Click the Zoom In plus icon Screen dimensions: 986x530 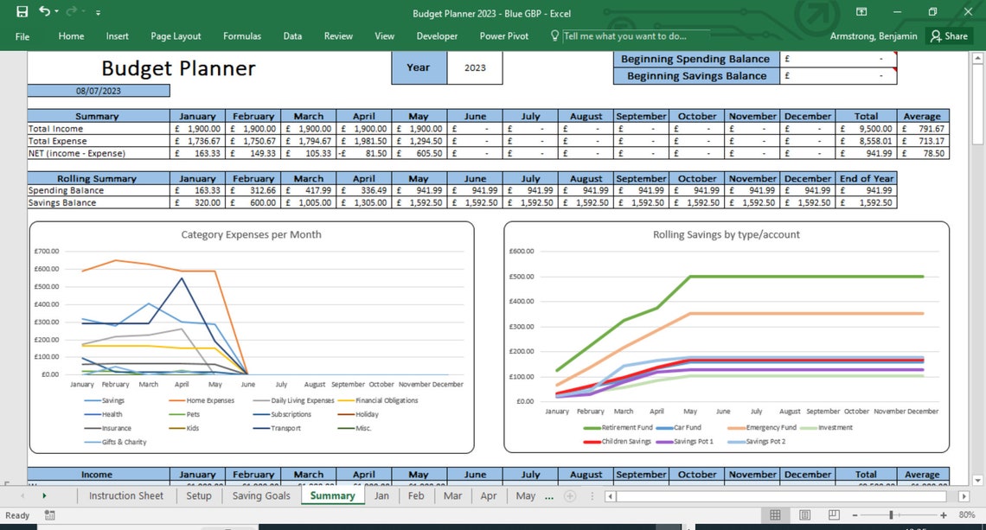point(943,514)
